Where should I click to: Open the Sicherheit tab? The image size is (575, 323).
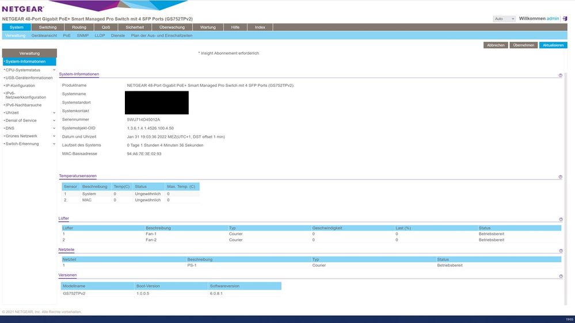coord(134,27)
